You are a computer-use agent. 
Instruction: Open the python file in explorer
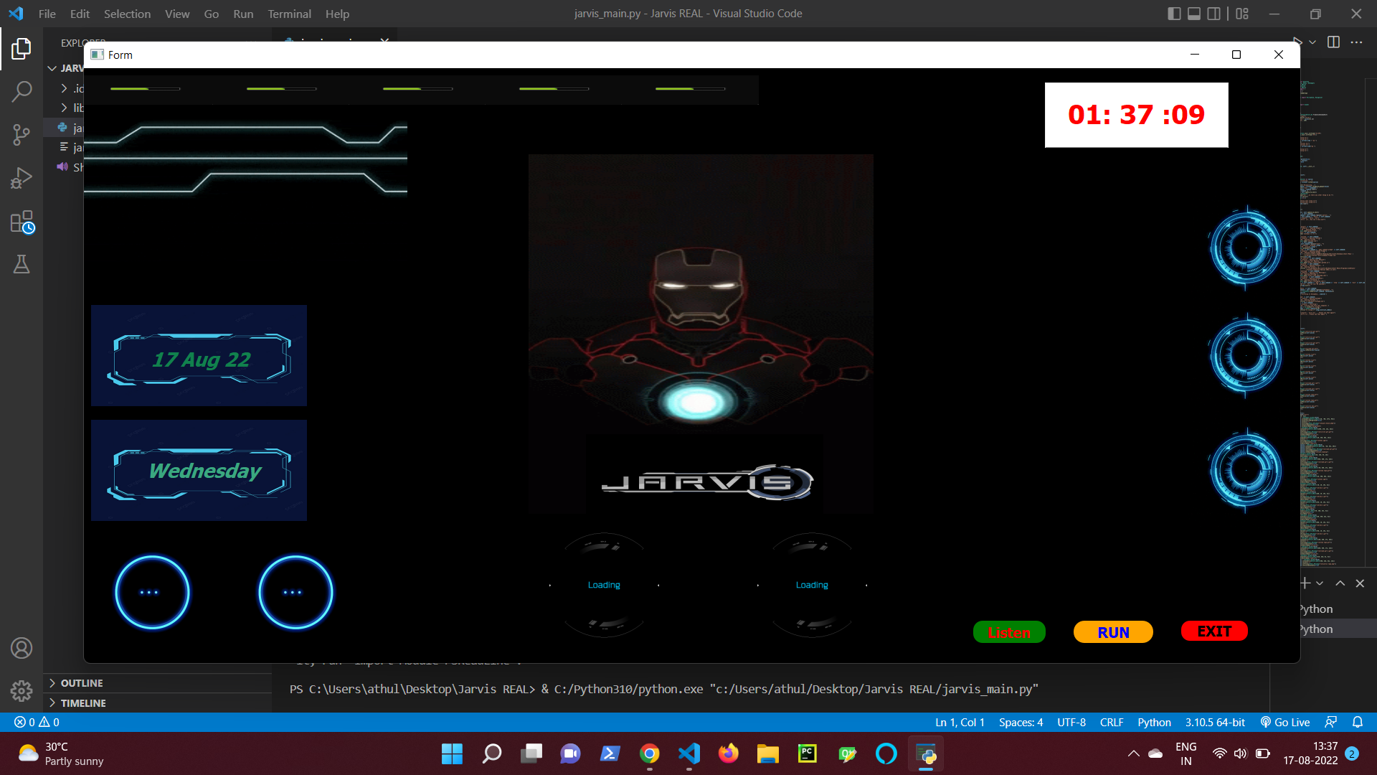[x=70, y=128]
